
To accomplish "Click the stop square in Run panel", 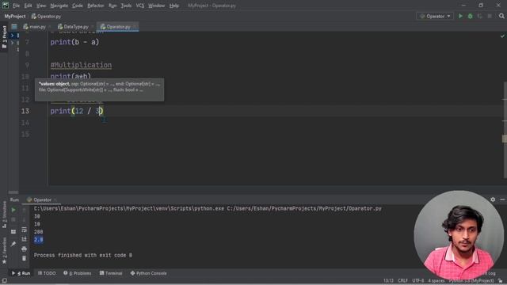I will pyautogui.click(x=13, y=220).
